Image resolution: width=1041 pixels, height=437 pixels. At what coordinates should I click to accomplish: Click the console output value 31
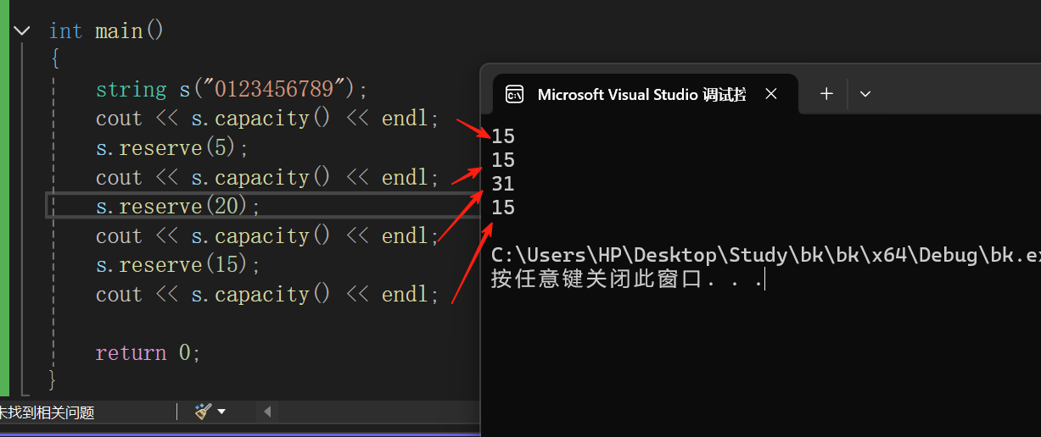(x=503, y=184)
